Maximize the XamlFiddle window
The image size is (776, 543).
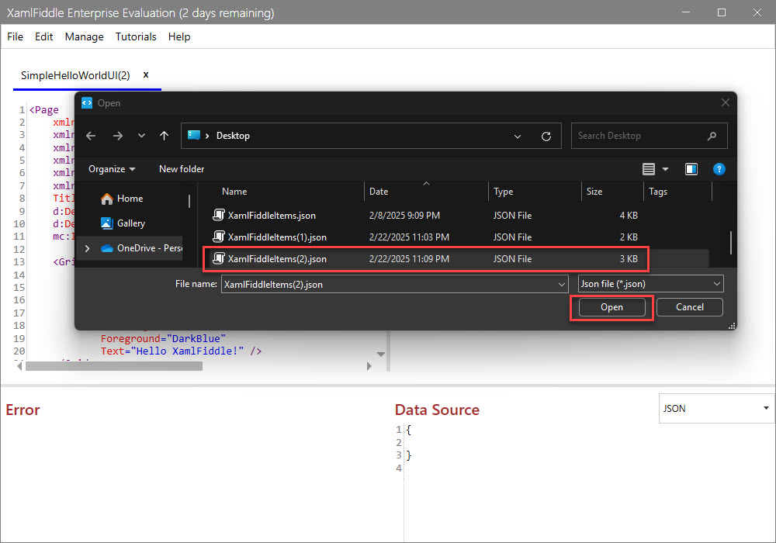(722, 12)
